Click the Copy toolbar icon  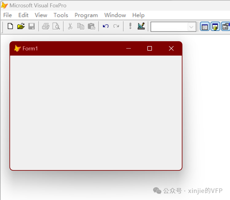pos(81,26)
